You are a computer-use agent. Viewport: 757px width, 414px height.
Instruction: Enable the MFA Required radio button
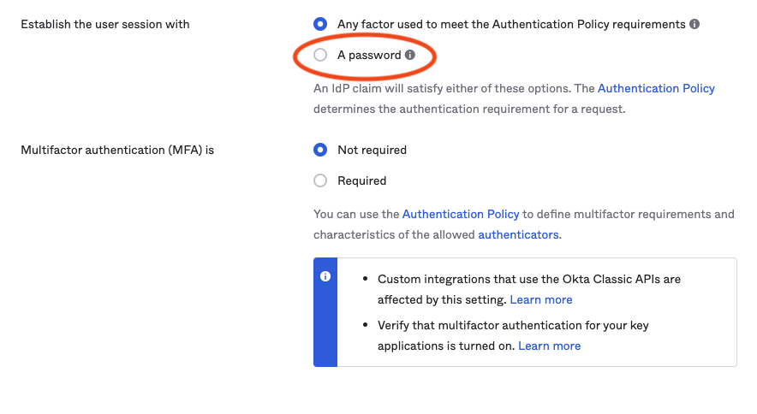tap(320, 180)
